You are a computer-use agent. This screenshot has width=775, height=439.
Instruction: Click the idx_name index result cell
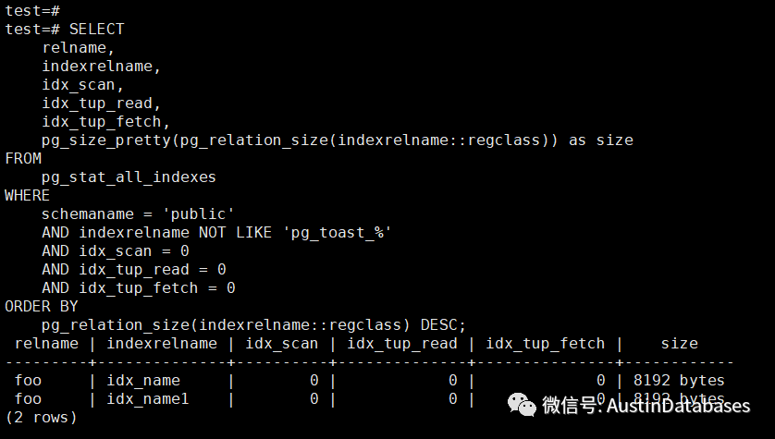coord(143,380)
